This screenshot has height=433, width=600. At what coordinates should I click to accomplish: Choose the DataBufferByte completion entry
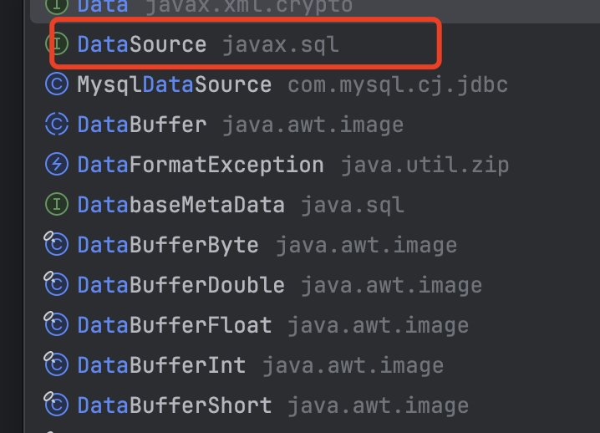pos(168,245)
